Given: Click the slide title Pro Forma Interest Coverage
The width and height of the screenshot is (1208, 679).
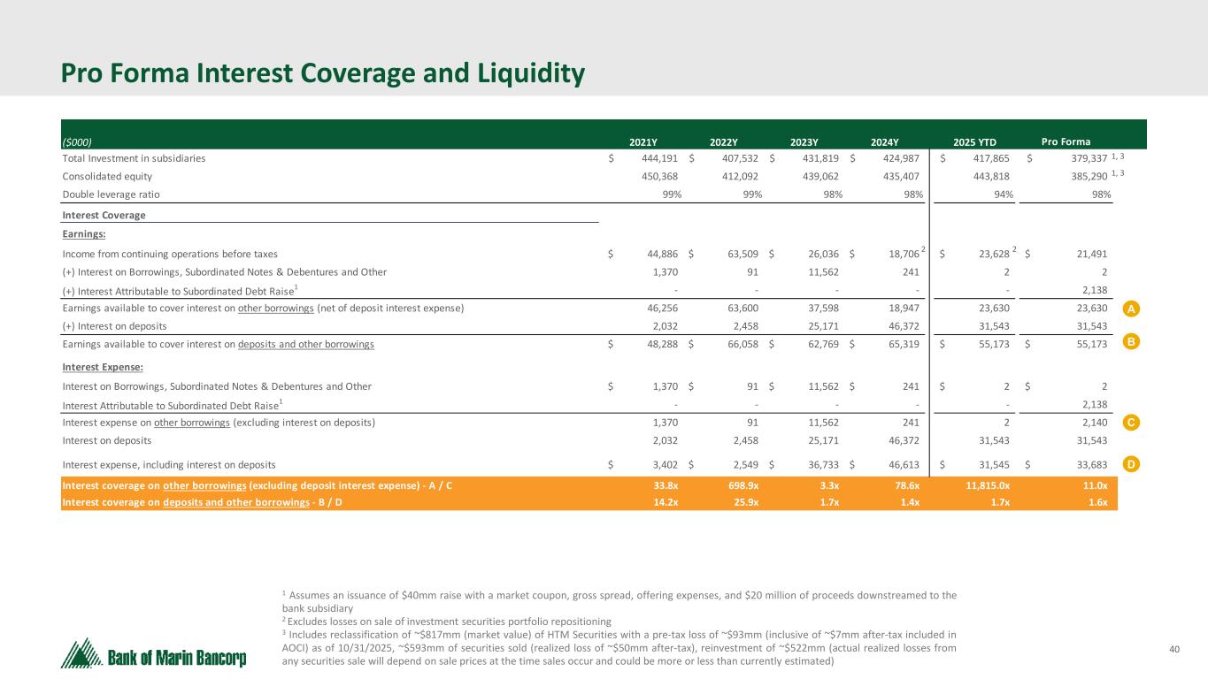Looking at the screenshot, I should click(x=322, y=73).
